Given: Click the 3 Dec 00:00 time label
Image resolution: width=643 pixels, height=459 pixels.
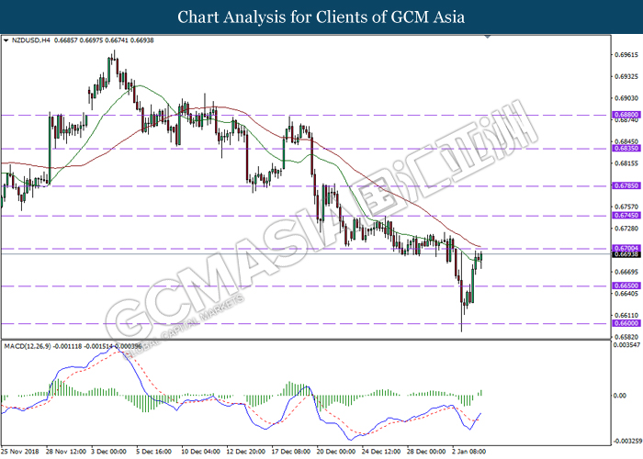Looking at the screenshot, I should point(108,452).
